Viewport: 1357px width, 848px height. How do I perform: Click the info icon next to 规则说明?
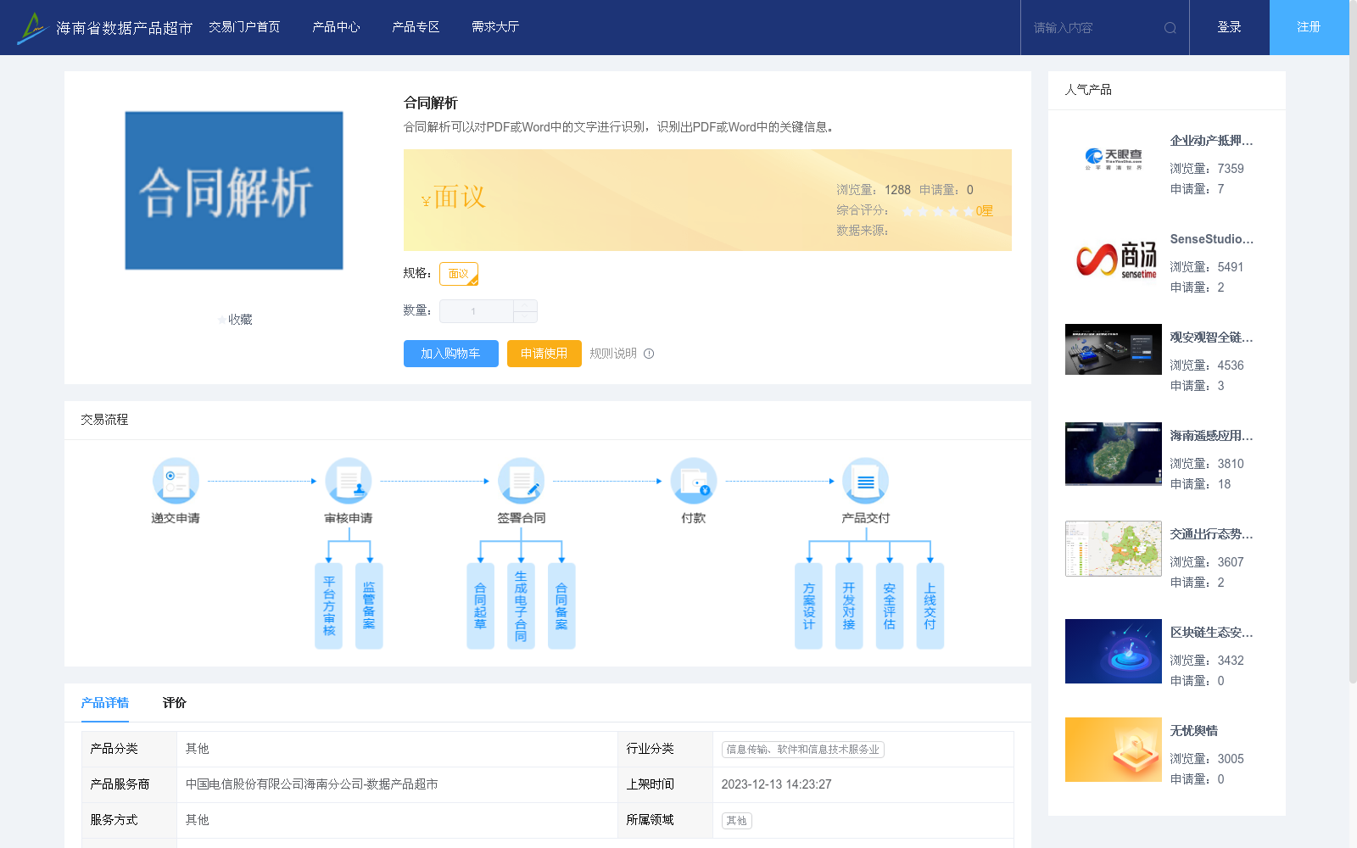[x=649, y=354]
